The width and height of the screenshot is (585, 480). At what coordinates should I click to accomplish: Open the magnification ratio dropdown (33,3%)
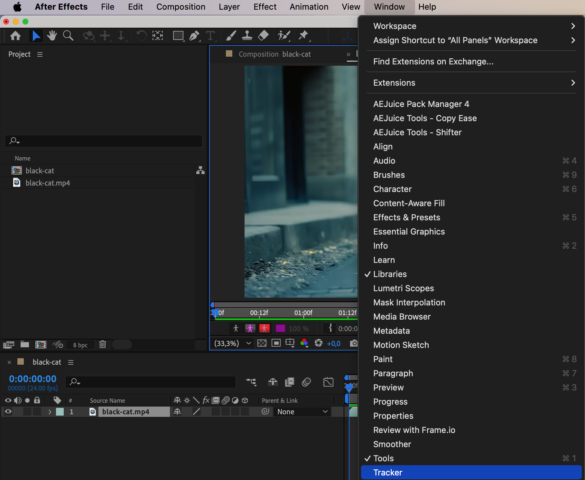tap(232, 343)
